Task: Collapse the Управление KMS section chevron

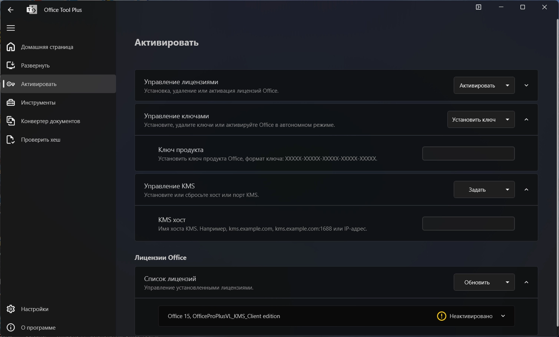Action: (x=526, y=190)
